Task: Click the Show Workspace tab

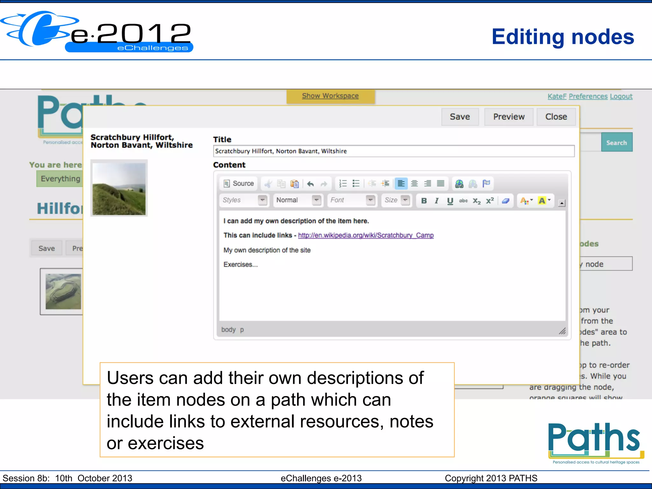Action: click(x=330, y=96)
